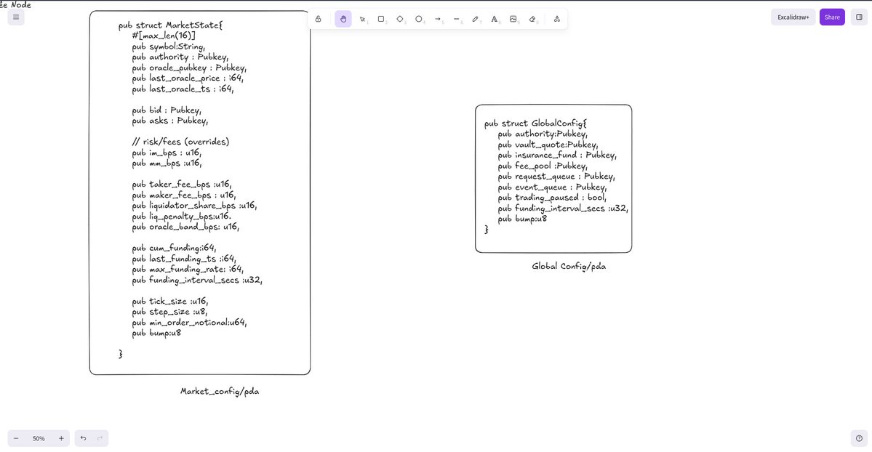Click the 'pub step_size :u8,' line
The width and height of the screenshot is (872, 452).
(169, 312)
